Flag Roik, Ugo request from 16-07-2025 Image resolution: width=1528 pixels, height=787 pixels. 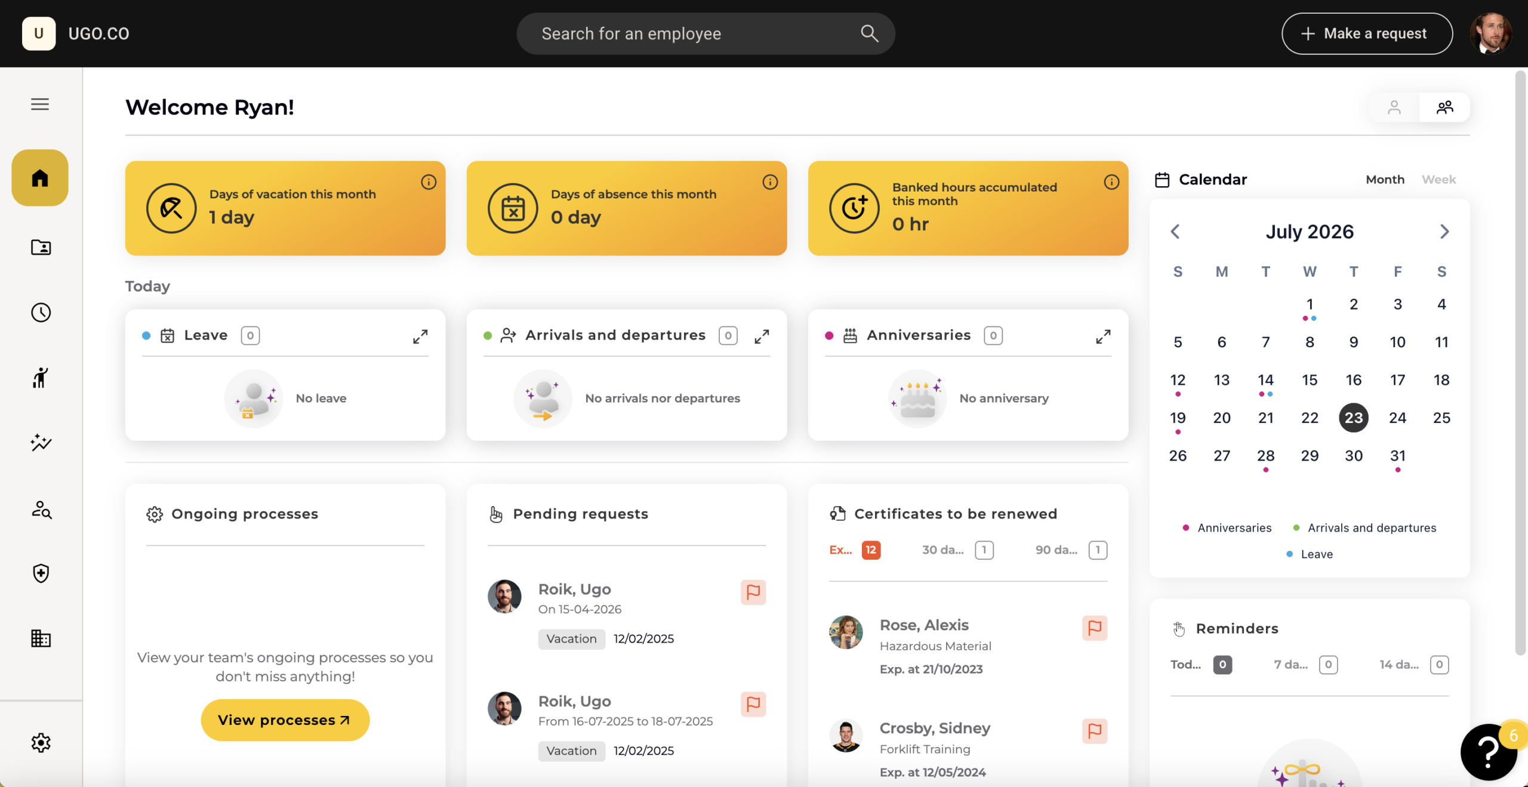coord(753,704)
